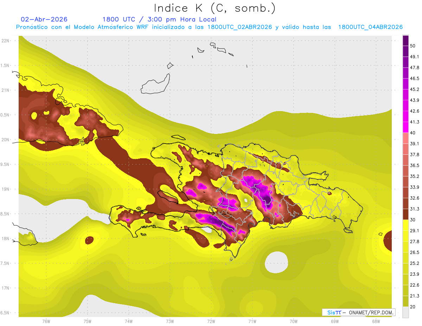
Task: Click the gray circular hole south of Hispaniola
Action: click(276, 262)
